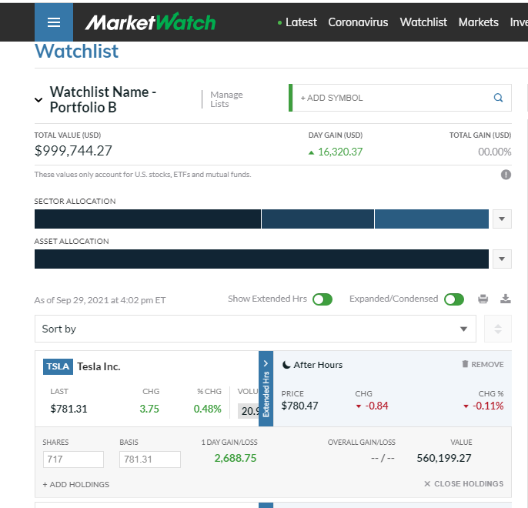The image size is (528, 508).
Task: Click after hours change -0.84
Action: tap(376, 406)
